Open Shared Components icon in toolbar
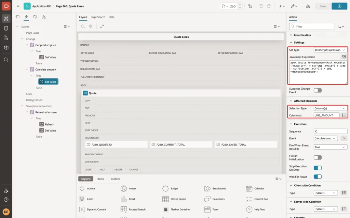The width and height of the screenshot is (350, 218). pyautogui.click(x=308, y=6)
